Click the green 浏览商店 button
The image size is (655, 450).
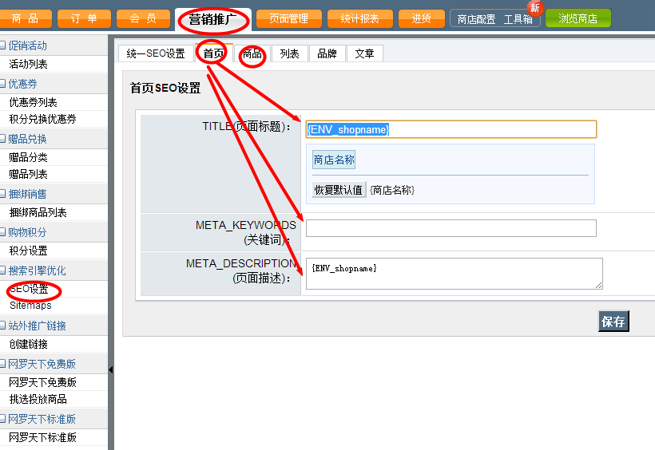(578, 18)
